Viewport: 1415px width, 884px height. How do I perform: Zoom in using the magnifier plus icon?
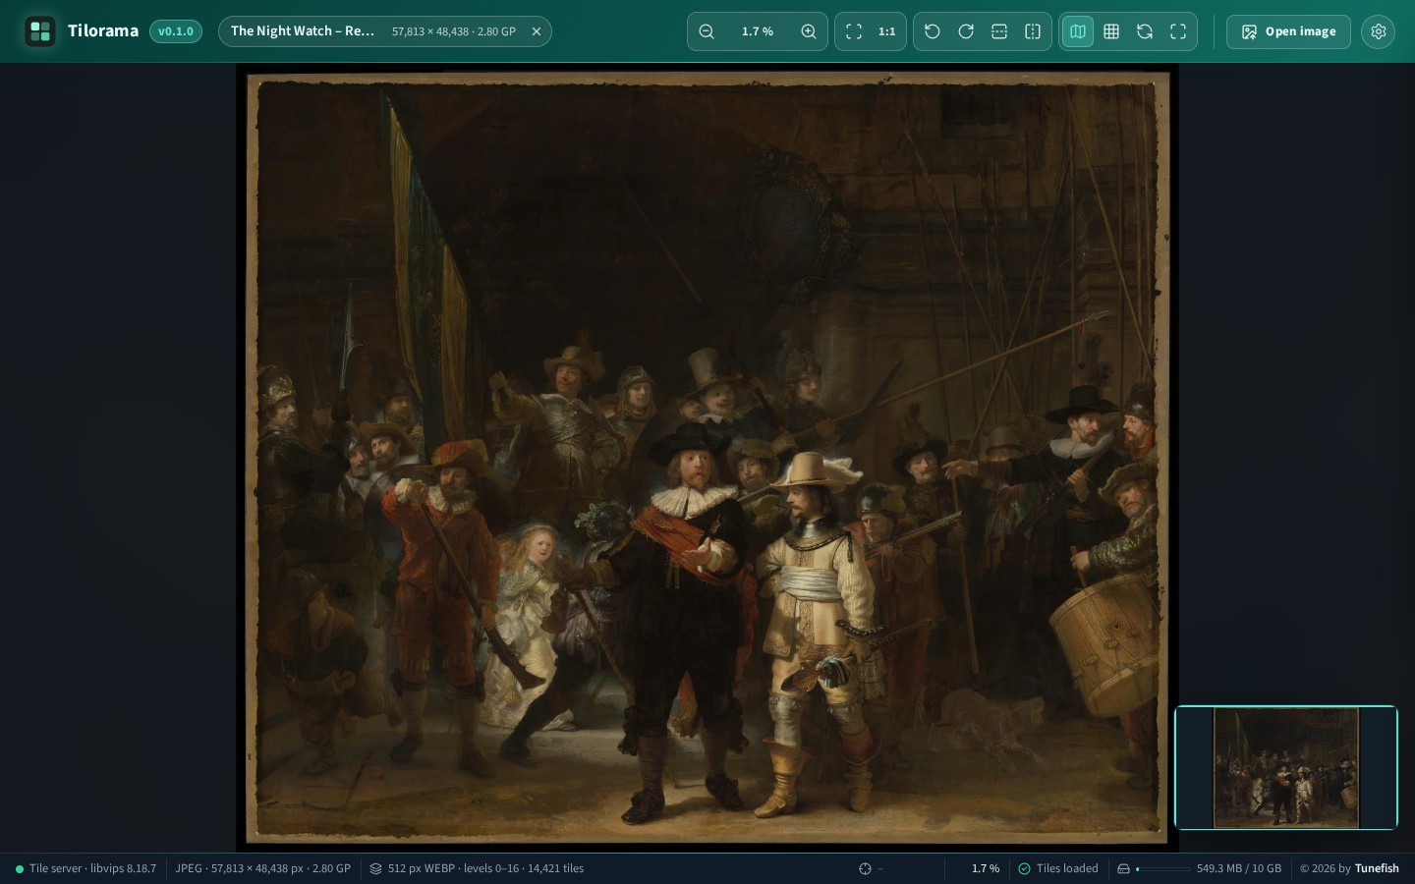point(809,31)
